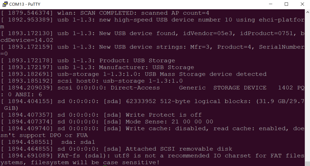Close the COM13 PuTTY session window
The height and width of the screenshot is (166, 310).
coord(302,4)
